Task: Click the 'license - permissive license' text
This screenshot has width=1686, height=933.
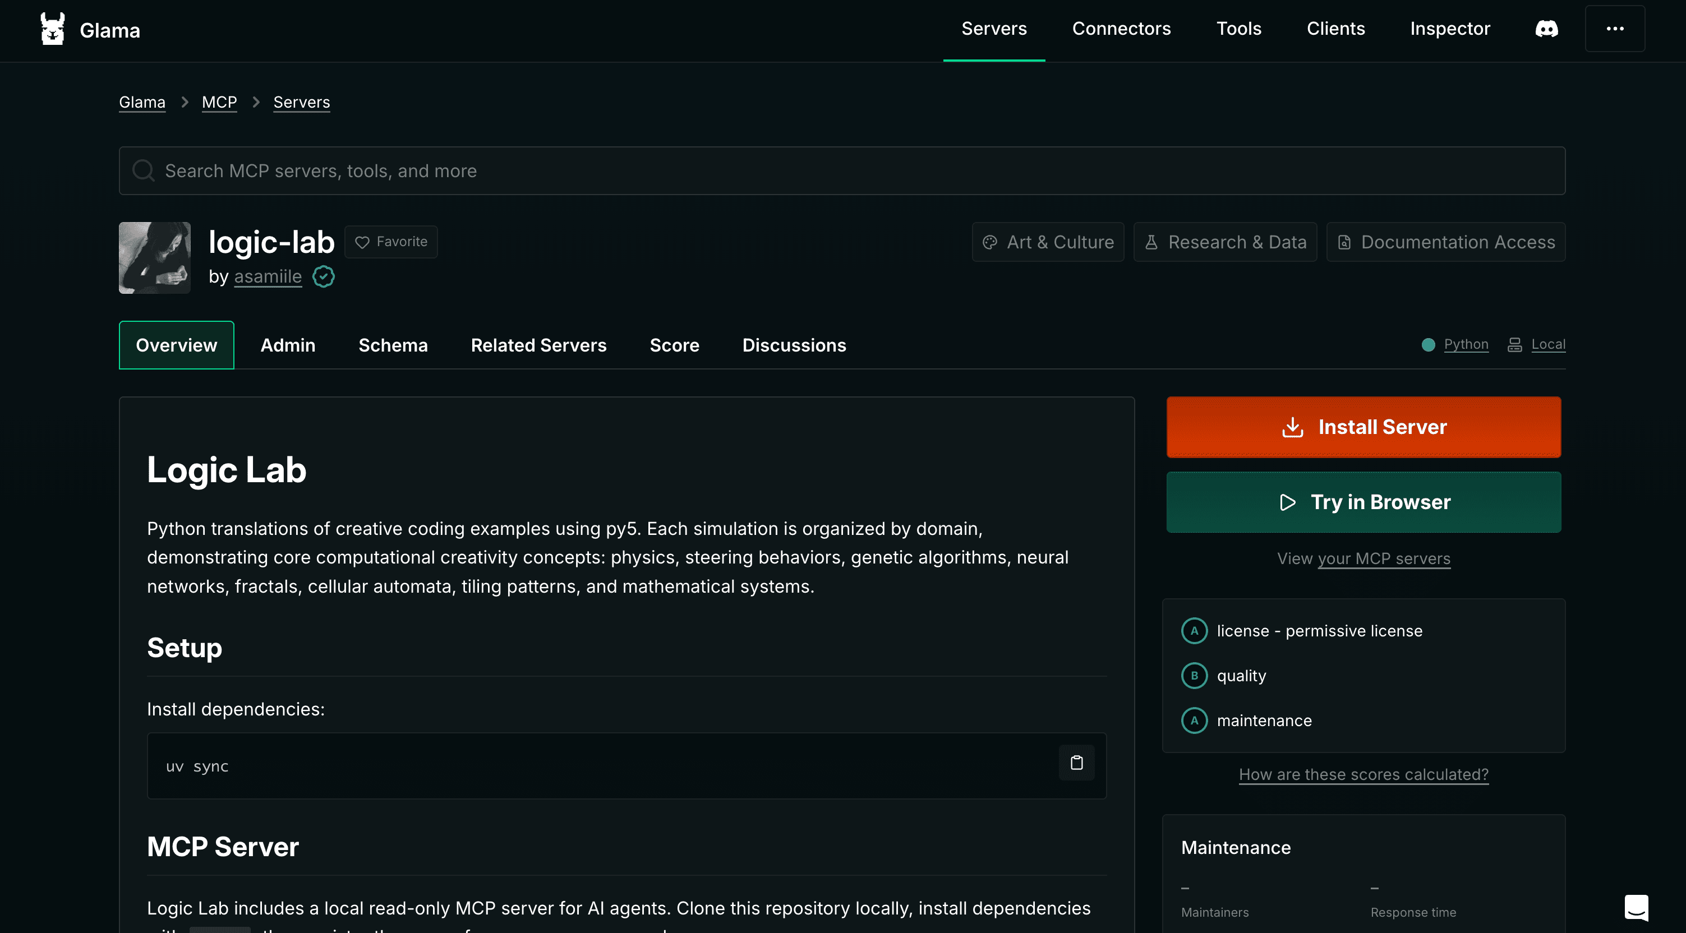Action: 1320,631
